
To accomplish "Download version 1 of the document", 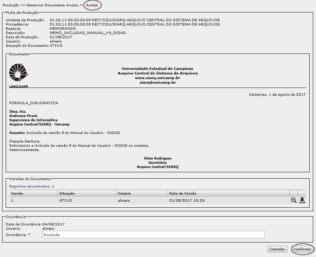I will click(302, 200).
